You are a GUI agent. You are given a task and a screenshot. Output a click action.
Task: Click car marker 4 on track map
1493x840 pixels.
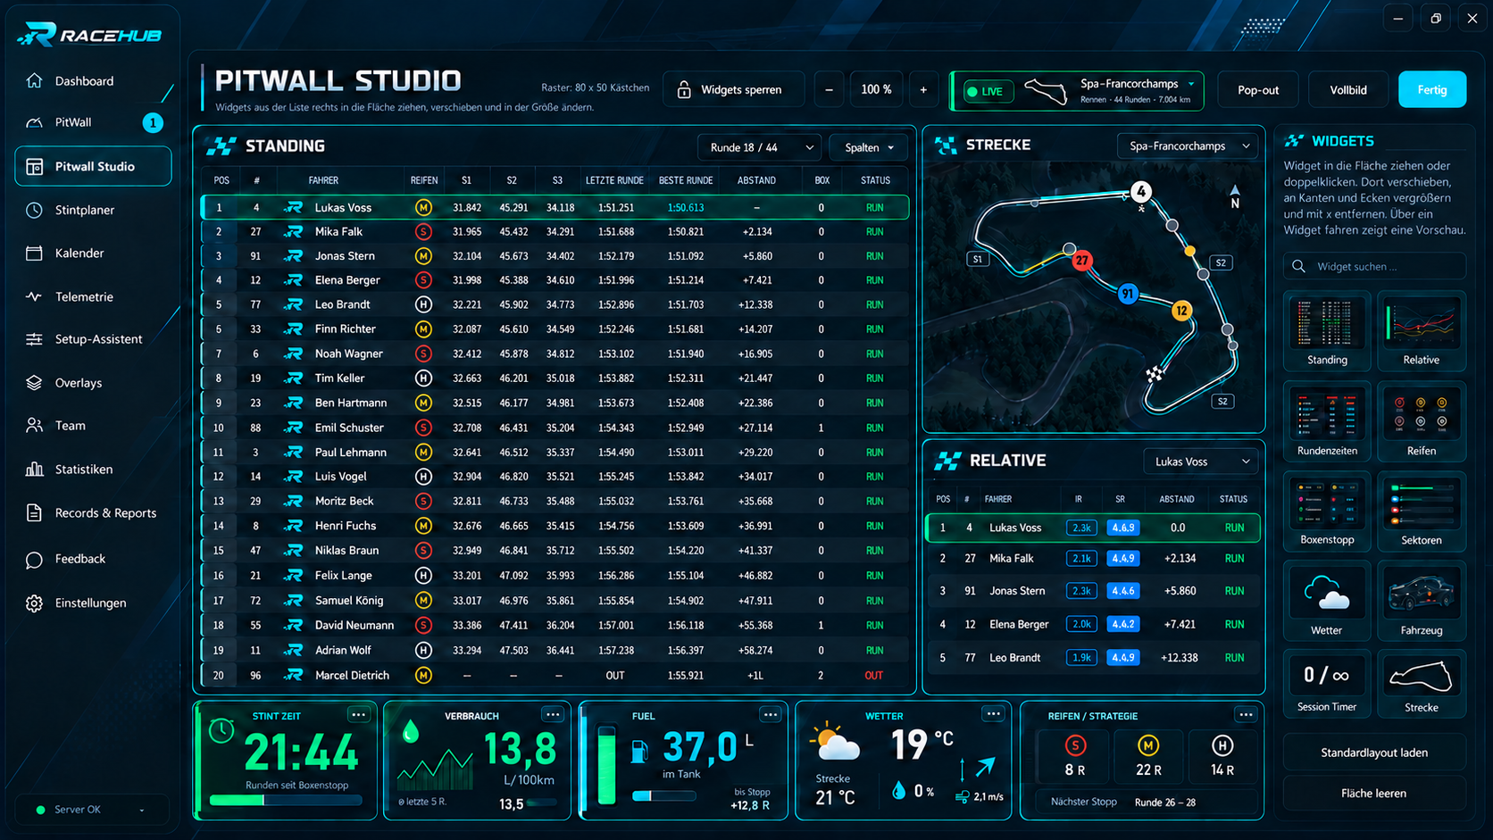click(x=1140, y=191)
